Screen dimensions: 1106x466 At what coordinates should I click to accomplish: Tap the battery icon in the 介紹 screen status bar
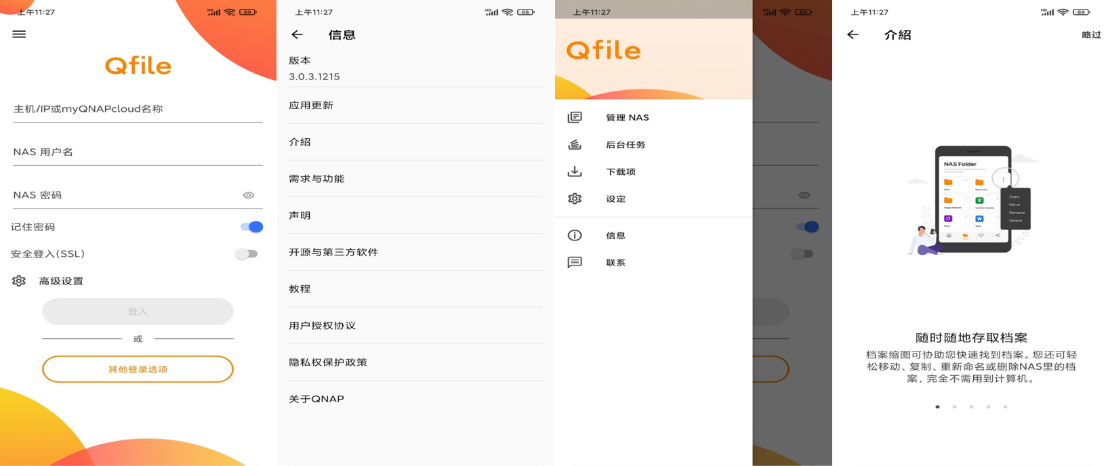tap(1082, 12)
